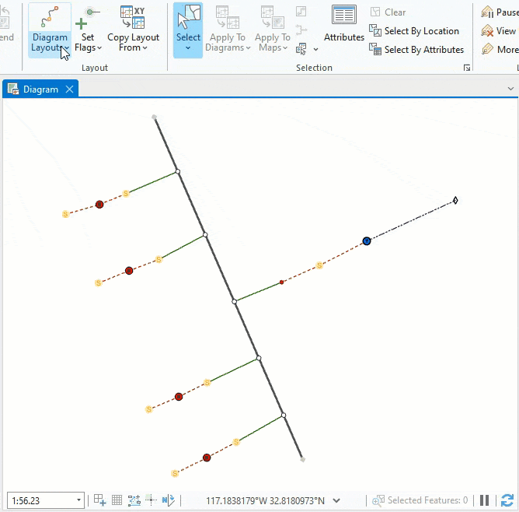The image size is (519, 512).
Task: Click the select related features icon
Action: point(301,49)
